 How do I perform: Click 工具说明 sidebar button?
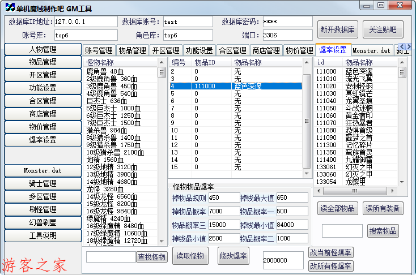(43, 235)
